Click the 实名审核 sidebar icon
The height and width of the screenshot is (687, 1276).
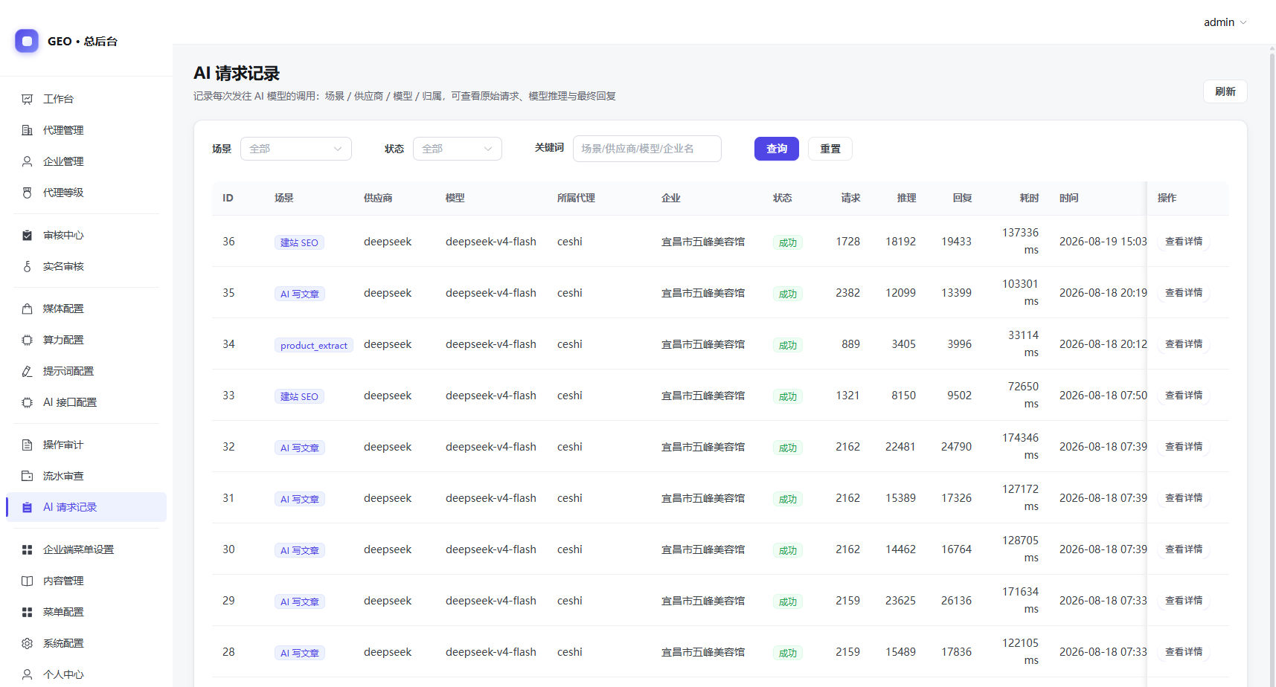pyautogui.click(x=28, y=266)
